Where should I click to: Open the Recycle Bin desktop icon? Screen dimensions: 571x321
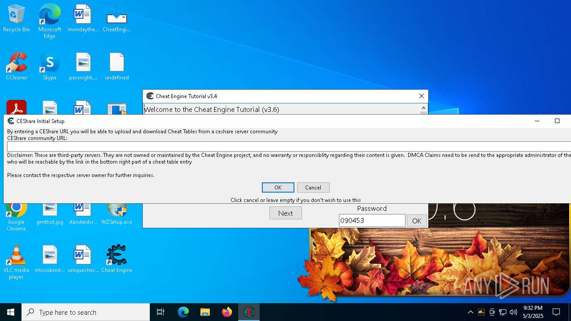point(17,18)
